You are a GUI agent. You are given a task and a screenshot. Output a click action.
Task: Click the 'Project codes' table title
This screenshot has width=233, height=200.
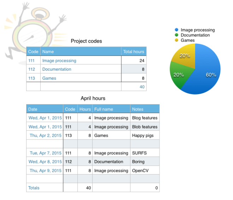click(x=86, y=41)
